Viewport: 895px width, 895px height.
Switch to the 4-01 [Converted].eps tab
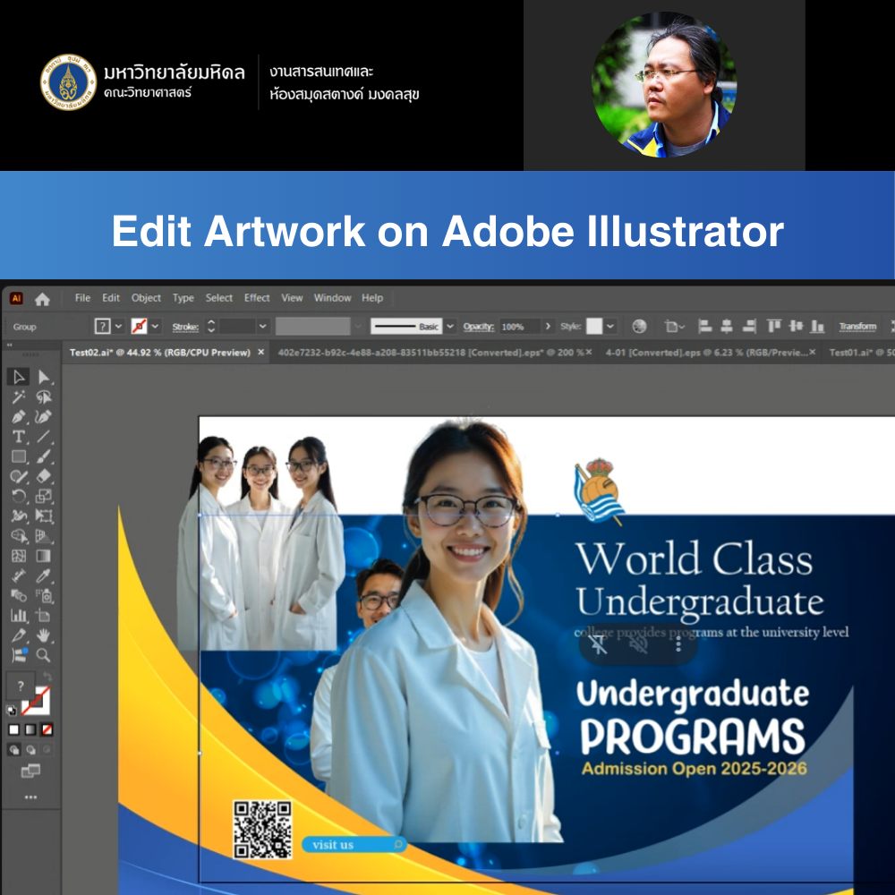[x=705, y=353]
